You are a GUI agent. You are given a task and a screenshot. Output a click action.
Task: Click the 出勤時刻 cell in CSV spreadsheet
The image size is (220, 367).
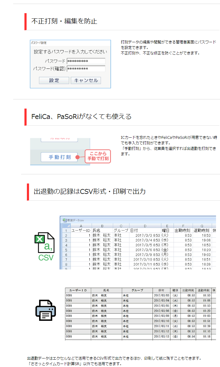[x=183, y=231]
